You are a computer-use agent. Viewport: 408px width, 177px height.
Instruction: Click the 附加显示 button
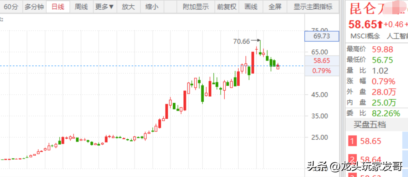(x=196, y=7)
